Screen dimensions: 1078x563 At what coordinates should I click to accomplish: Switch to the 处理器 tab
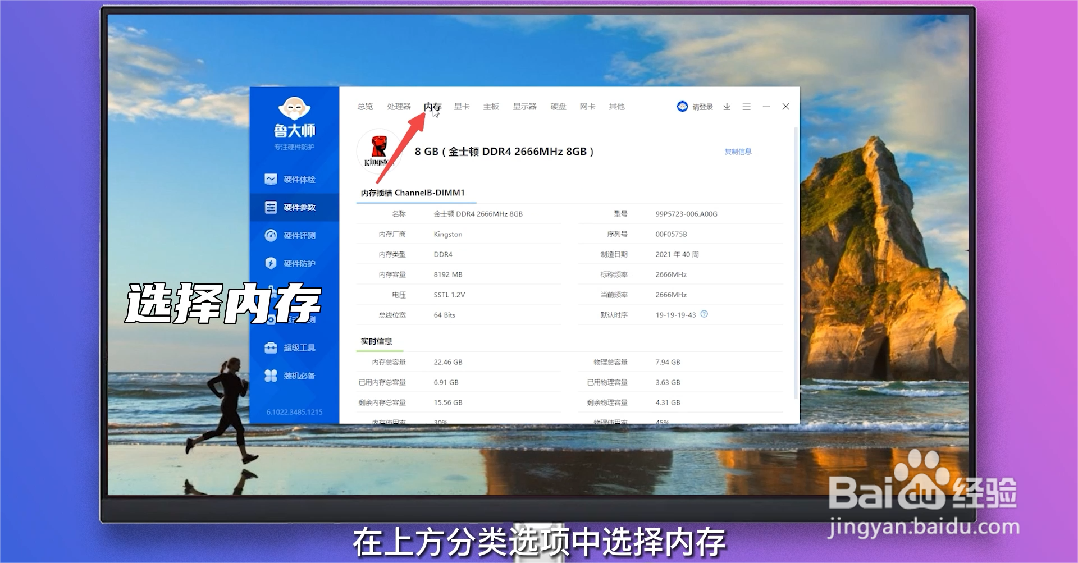pos(399,106)
